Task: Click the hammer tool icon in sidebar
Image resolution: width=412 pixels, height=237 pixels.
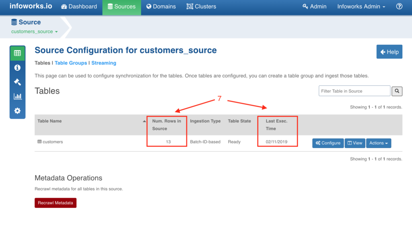Action: [17, 82]
